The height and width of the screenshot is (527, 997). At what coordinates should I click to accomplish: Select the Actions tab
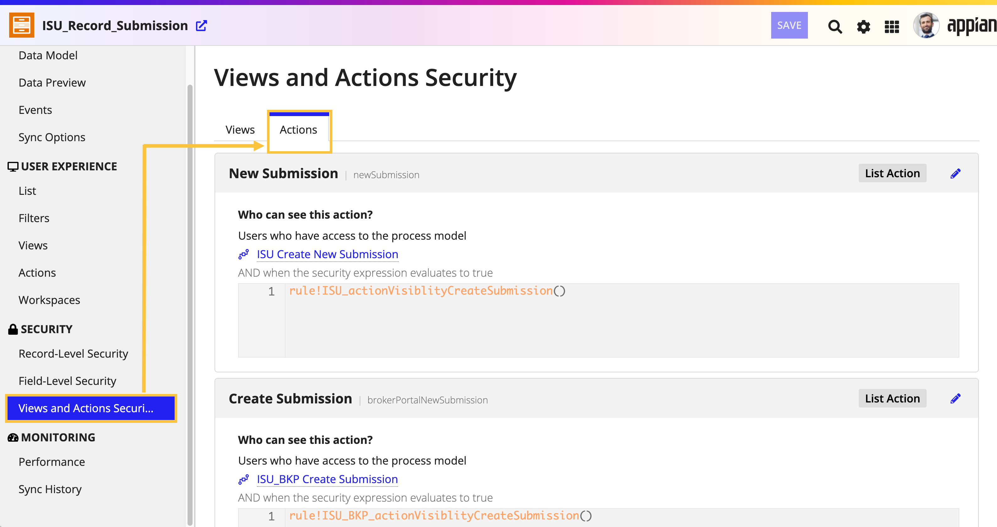[x=298, y=130]
